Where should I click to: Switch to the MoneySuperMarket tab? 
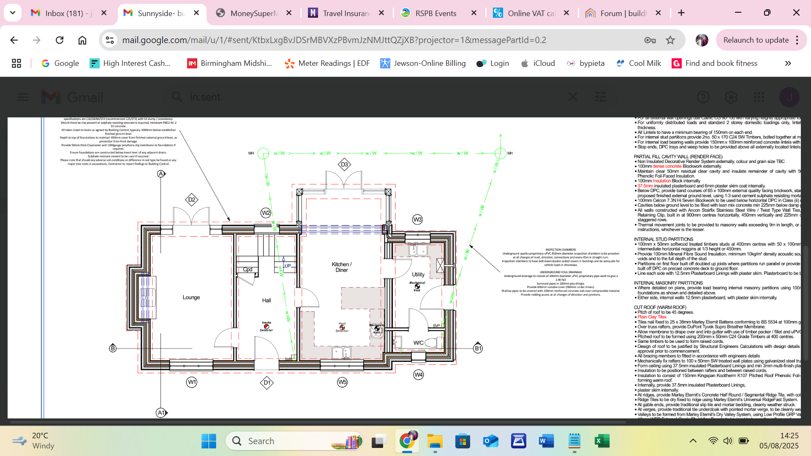click(253, 13)
